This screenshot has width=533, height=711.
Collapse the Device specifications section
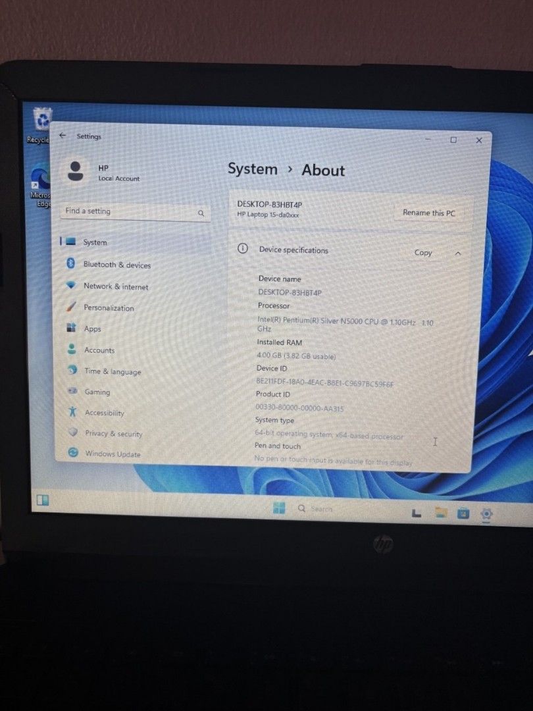pyautogui.click(x=458, y=253)
